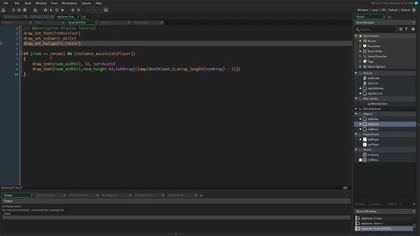Collapse the PlayerAssets folder
This screenshot has width=420, height=236.
(356, 134)
